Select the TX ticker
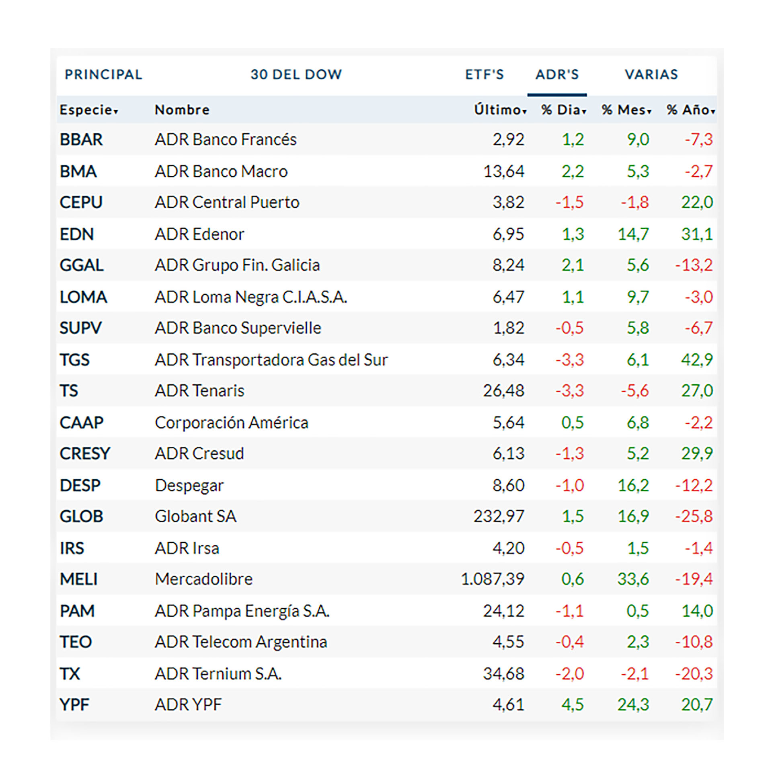 point(70,674)
